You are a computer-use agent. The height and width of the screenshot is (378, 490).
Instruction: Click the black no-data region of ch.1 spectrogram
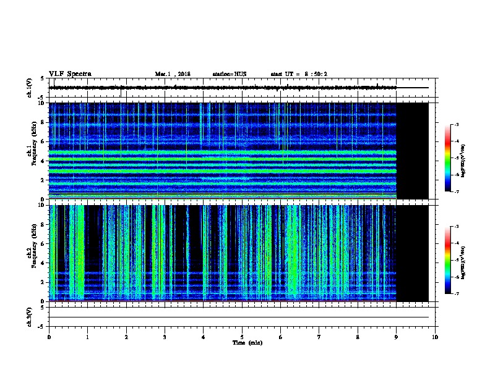[412, 151]
